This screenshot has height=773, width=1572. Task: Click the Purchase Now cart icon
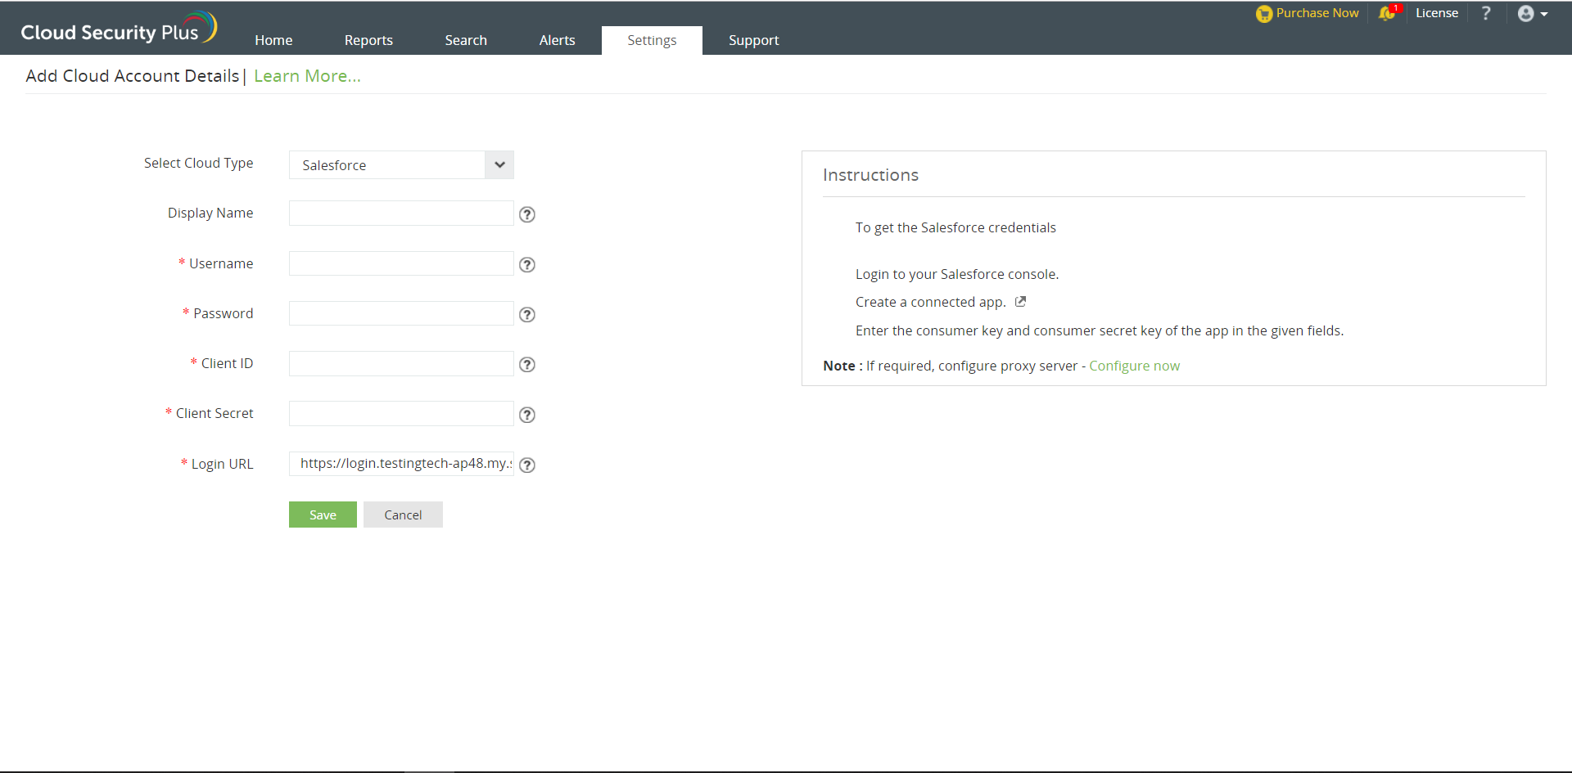pyautogui.click(x=1264, y=14)
